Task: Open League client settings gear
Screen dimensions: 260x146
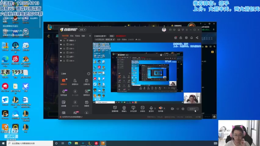Action: tap(209, 24)
